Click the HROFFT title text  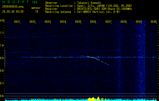click(x=15, y=2)
